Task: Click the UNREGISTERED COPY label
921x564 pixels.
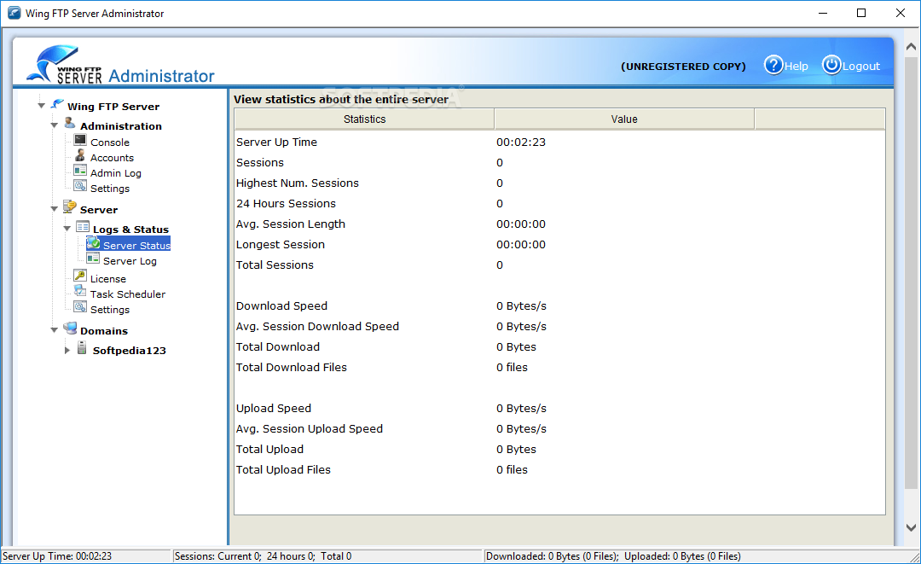Action: 683,67
